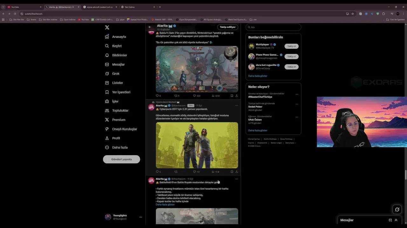Open the Baldur's Gate 3 post image
The height and width of the screenshot is (228, 407).
[197, 69]
